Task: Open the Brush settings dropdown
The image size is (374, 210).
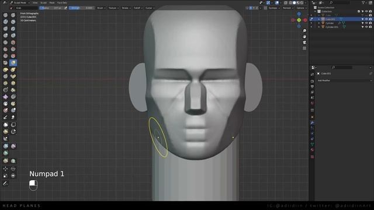Action: [101, 8]
